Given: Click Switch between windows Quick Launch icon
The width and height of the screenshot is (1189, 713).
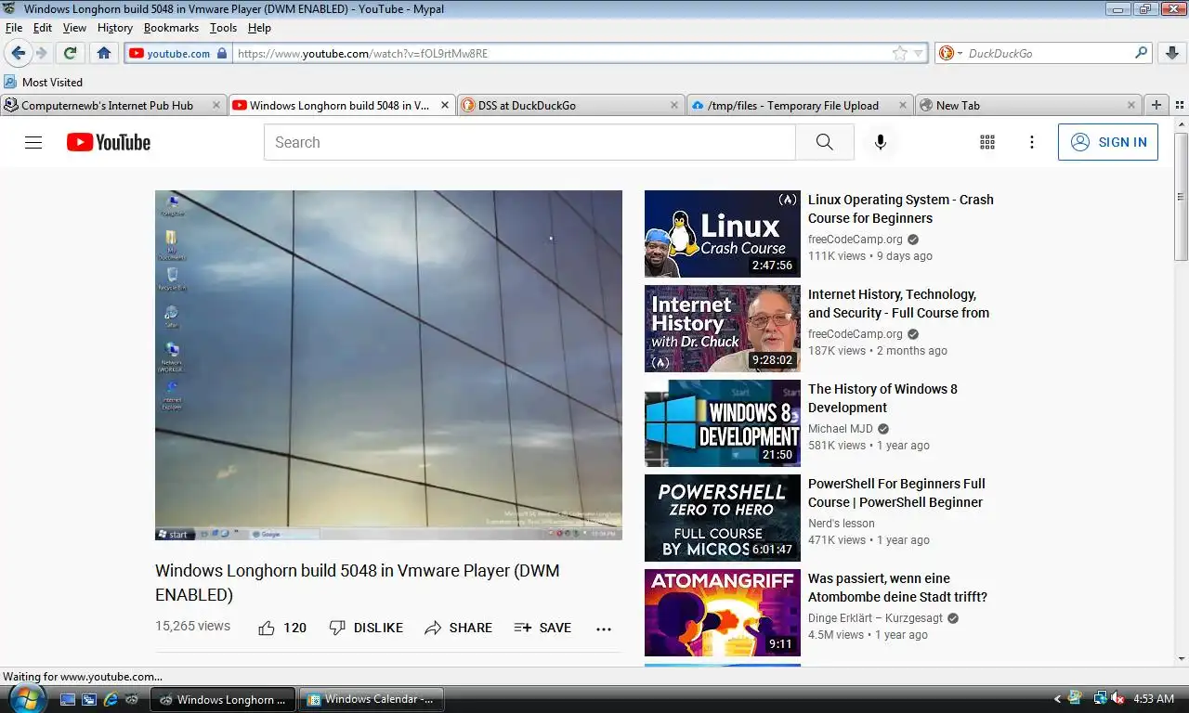Looking at the screenshot, I should pyautogui.click(x=89, y=699).
